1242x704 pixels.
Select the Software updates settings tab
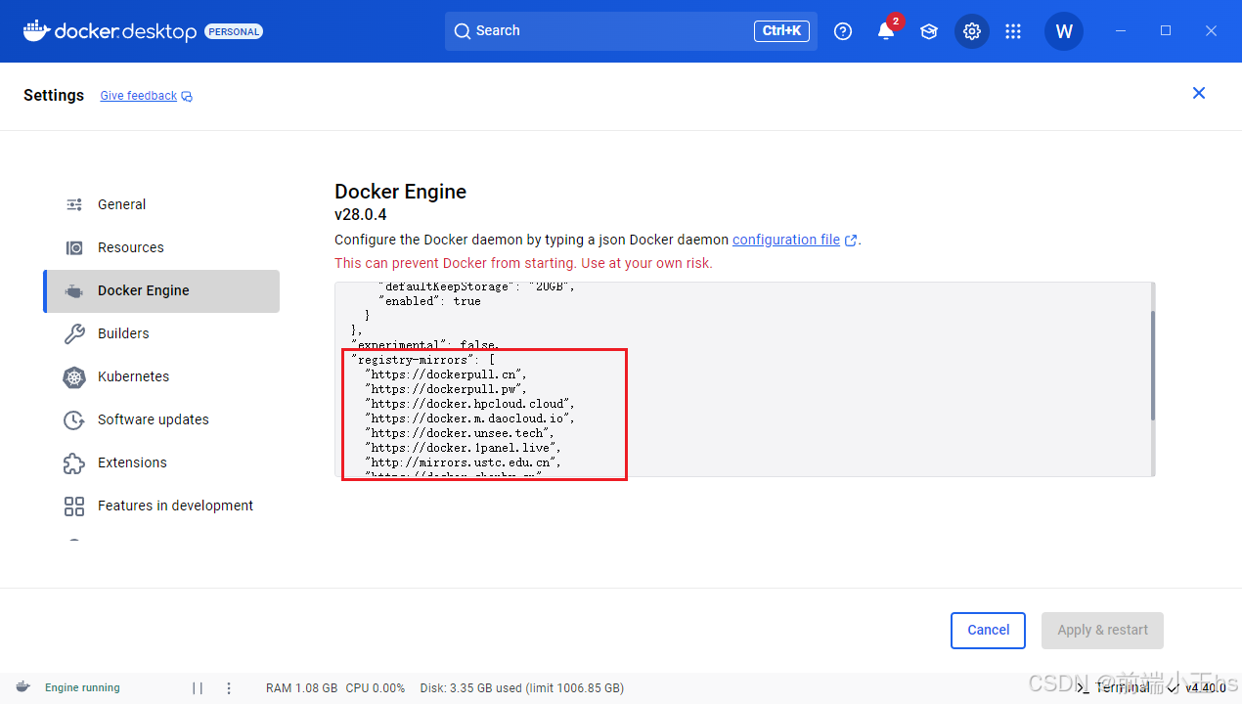click(161, 419)
